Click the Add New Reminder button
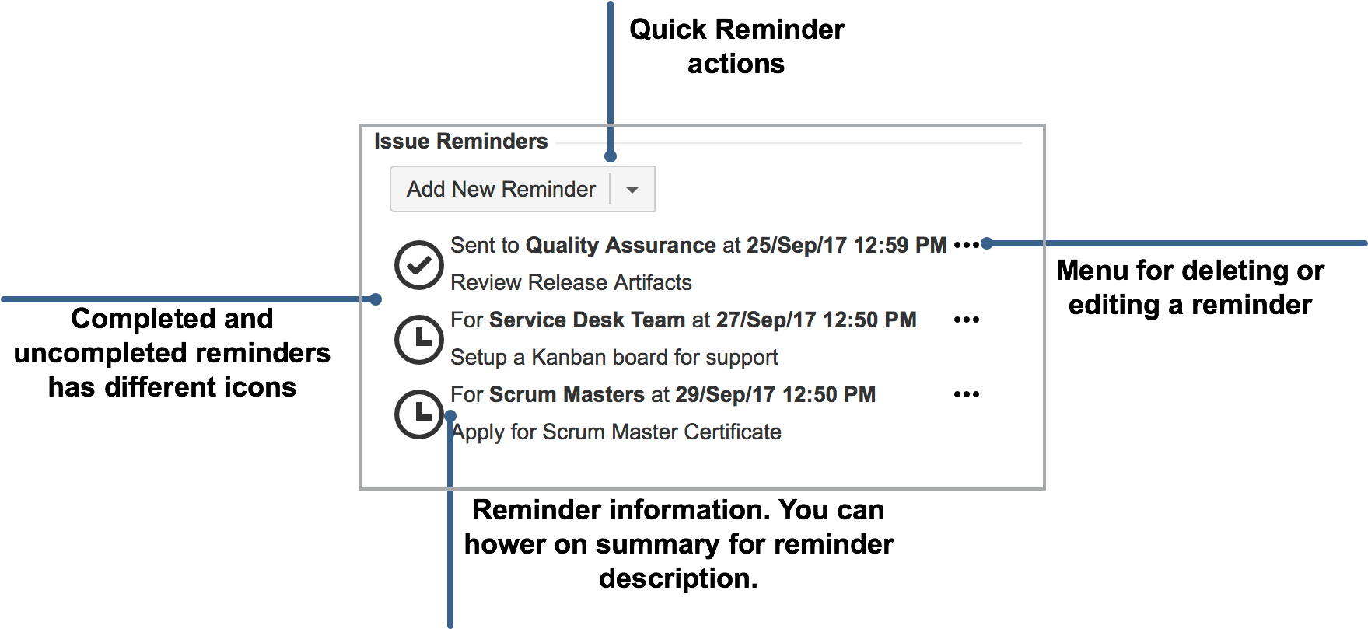The image size is (1368, 629). click(x=500, y=188)
